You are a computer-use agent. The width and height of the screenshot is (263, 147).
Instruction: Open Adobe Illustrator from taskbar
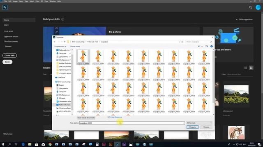(x=111, y=144)
